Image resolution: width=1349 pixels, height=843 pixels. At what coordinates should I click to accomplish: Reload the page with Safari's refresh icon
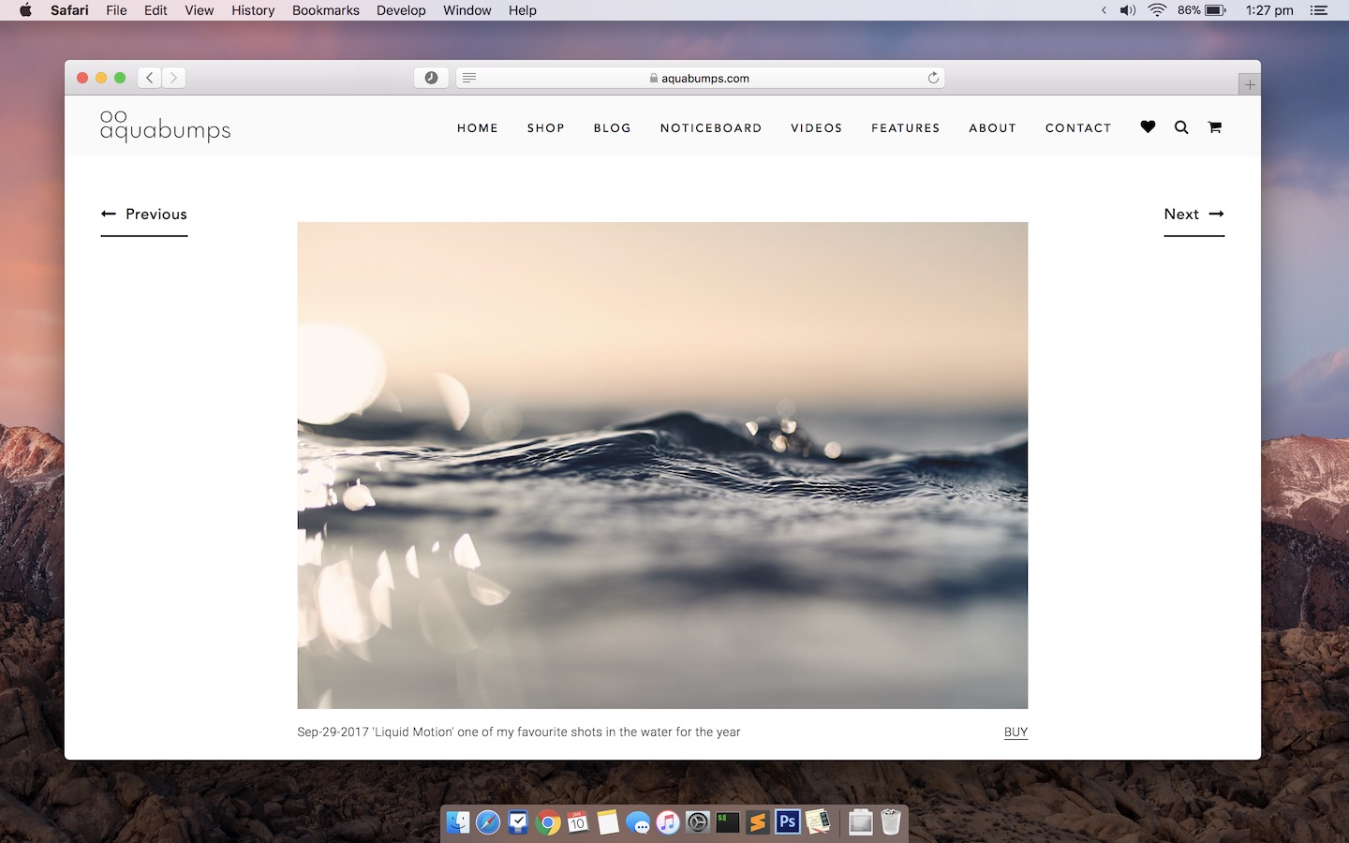coord(932,78)
